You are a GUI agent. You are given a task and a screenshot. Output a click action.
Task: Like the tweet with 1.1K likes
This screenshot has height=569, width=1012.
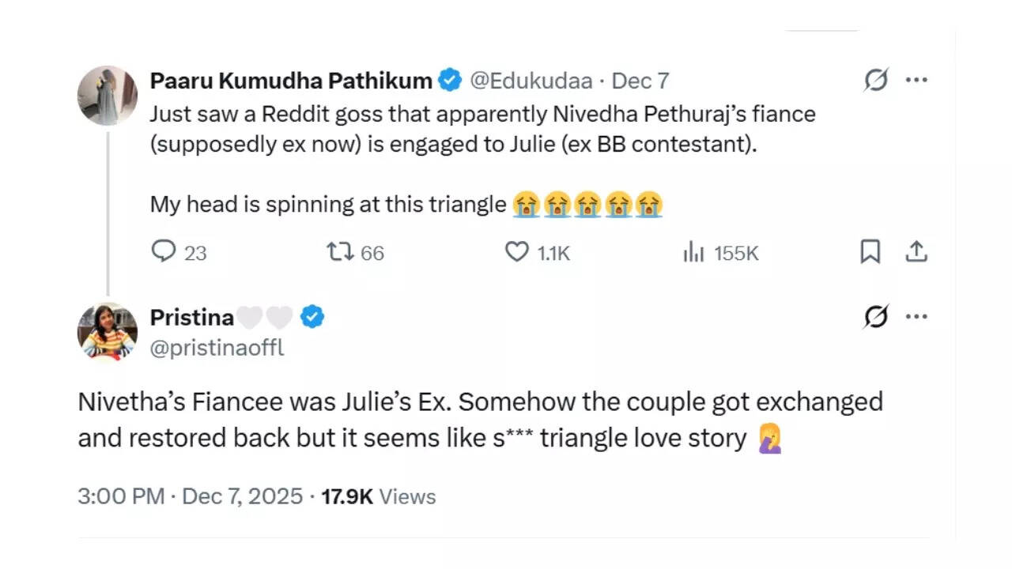pyautogui.click(x=517, y=252)
